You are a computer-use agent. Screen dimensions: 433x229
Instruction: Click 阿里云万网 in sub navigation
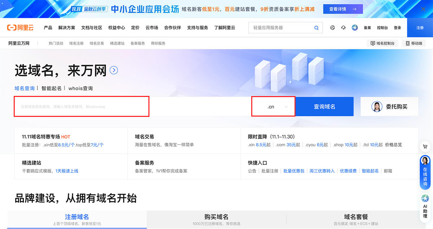coord(19,44)
